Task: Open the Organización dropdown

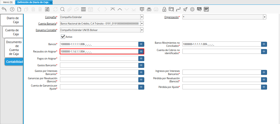Action: pyautogui.click(x=264, y=17)
